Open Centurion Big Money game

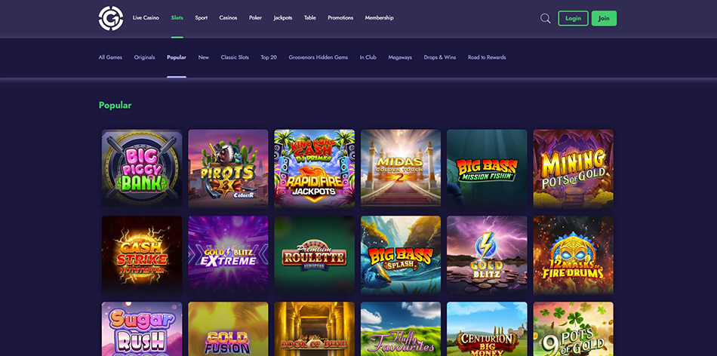point(487,329)
